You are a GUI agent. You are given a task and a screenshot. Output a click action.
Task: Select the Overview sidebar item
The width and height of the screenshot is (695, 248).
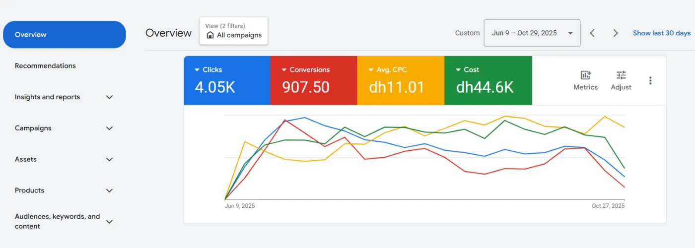pyautogui.click(x=65, y=35)
